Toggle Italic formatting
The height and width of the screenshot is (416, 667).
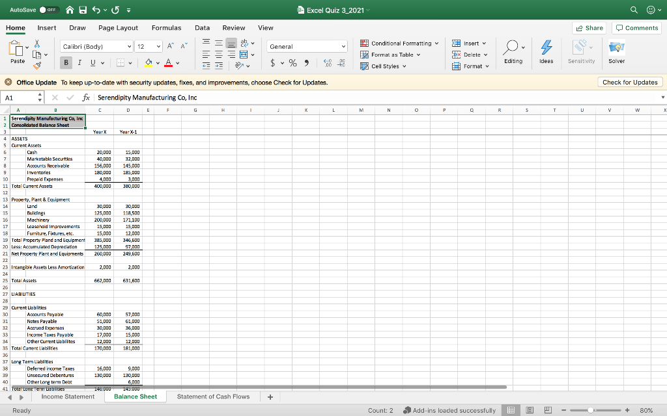coord(79,63)
